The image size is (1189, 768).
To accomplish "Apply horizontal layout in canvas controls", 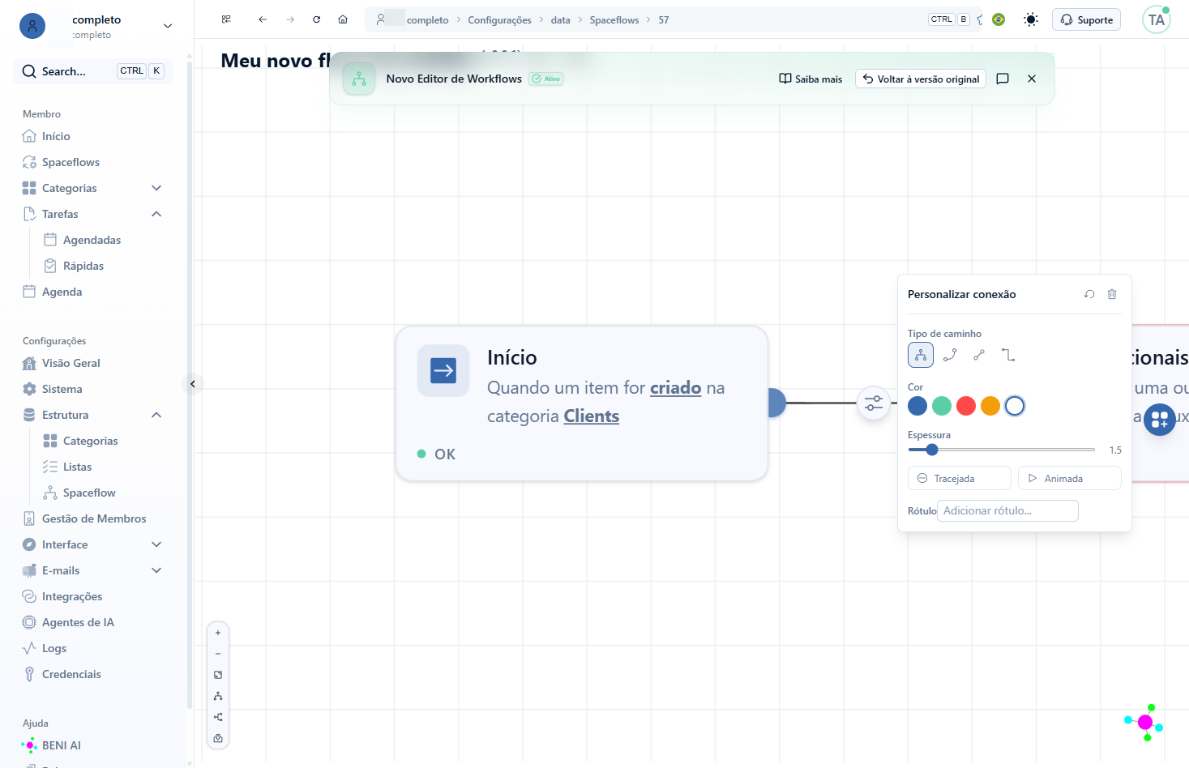I will tap(218, 717).
